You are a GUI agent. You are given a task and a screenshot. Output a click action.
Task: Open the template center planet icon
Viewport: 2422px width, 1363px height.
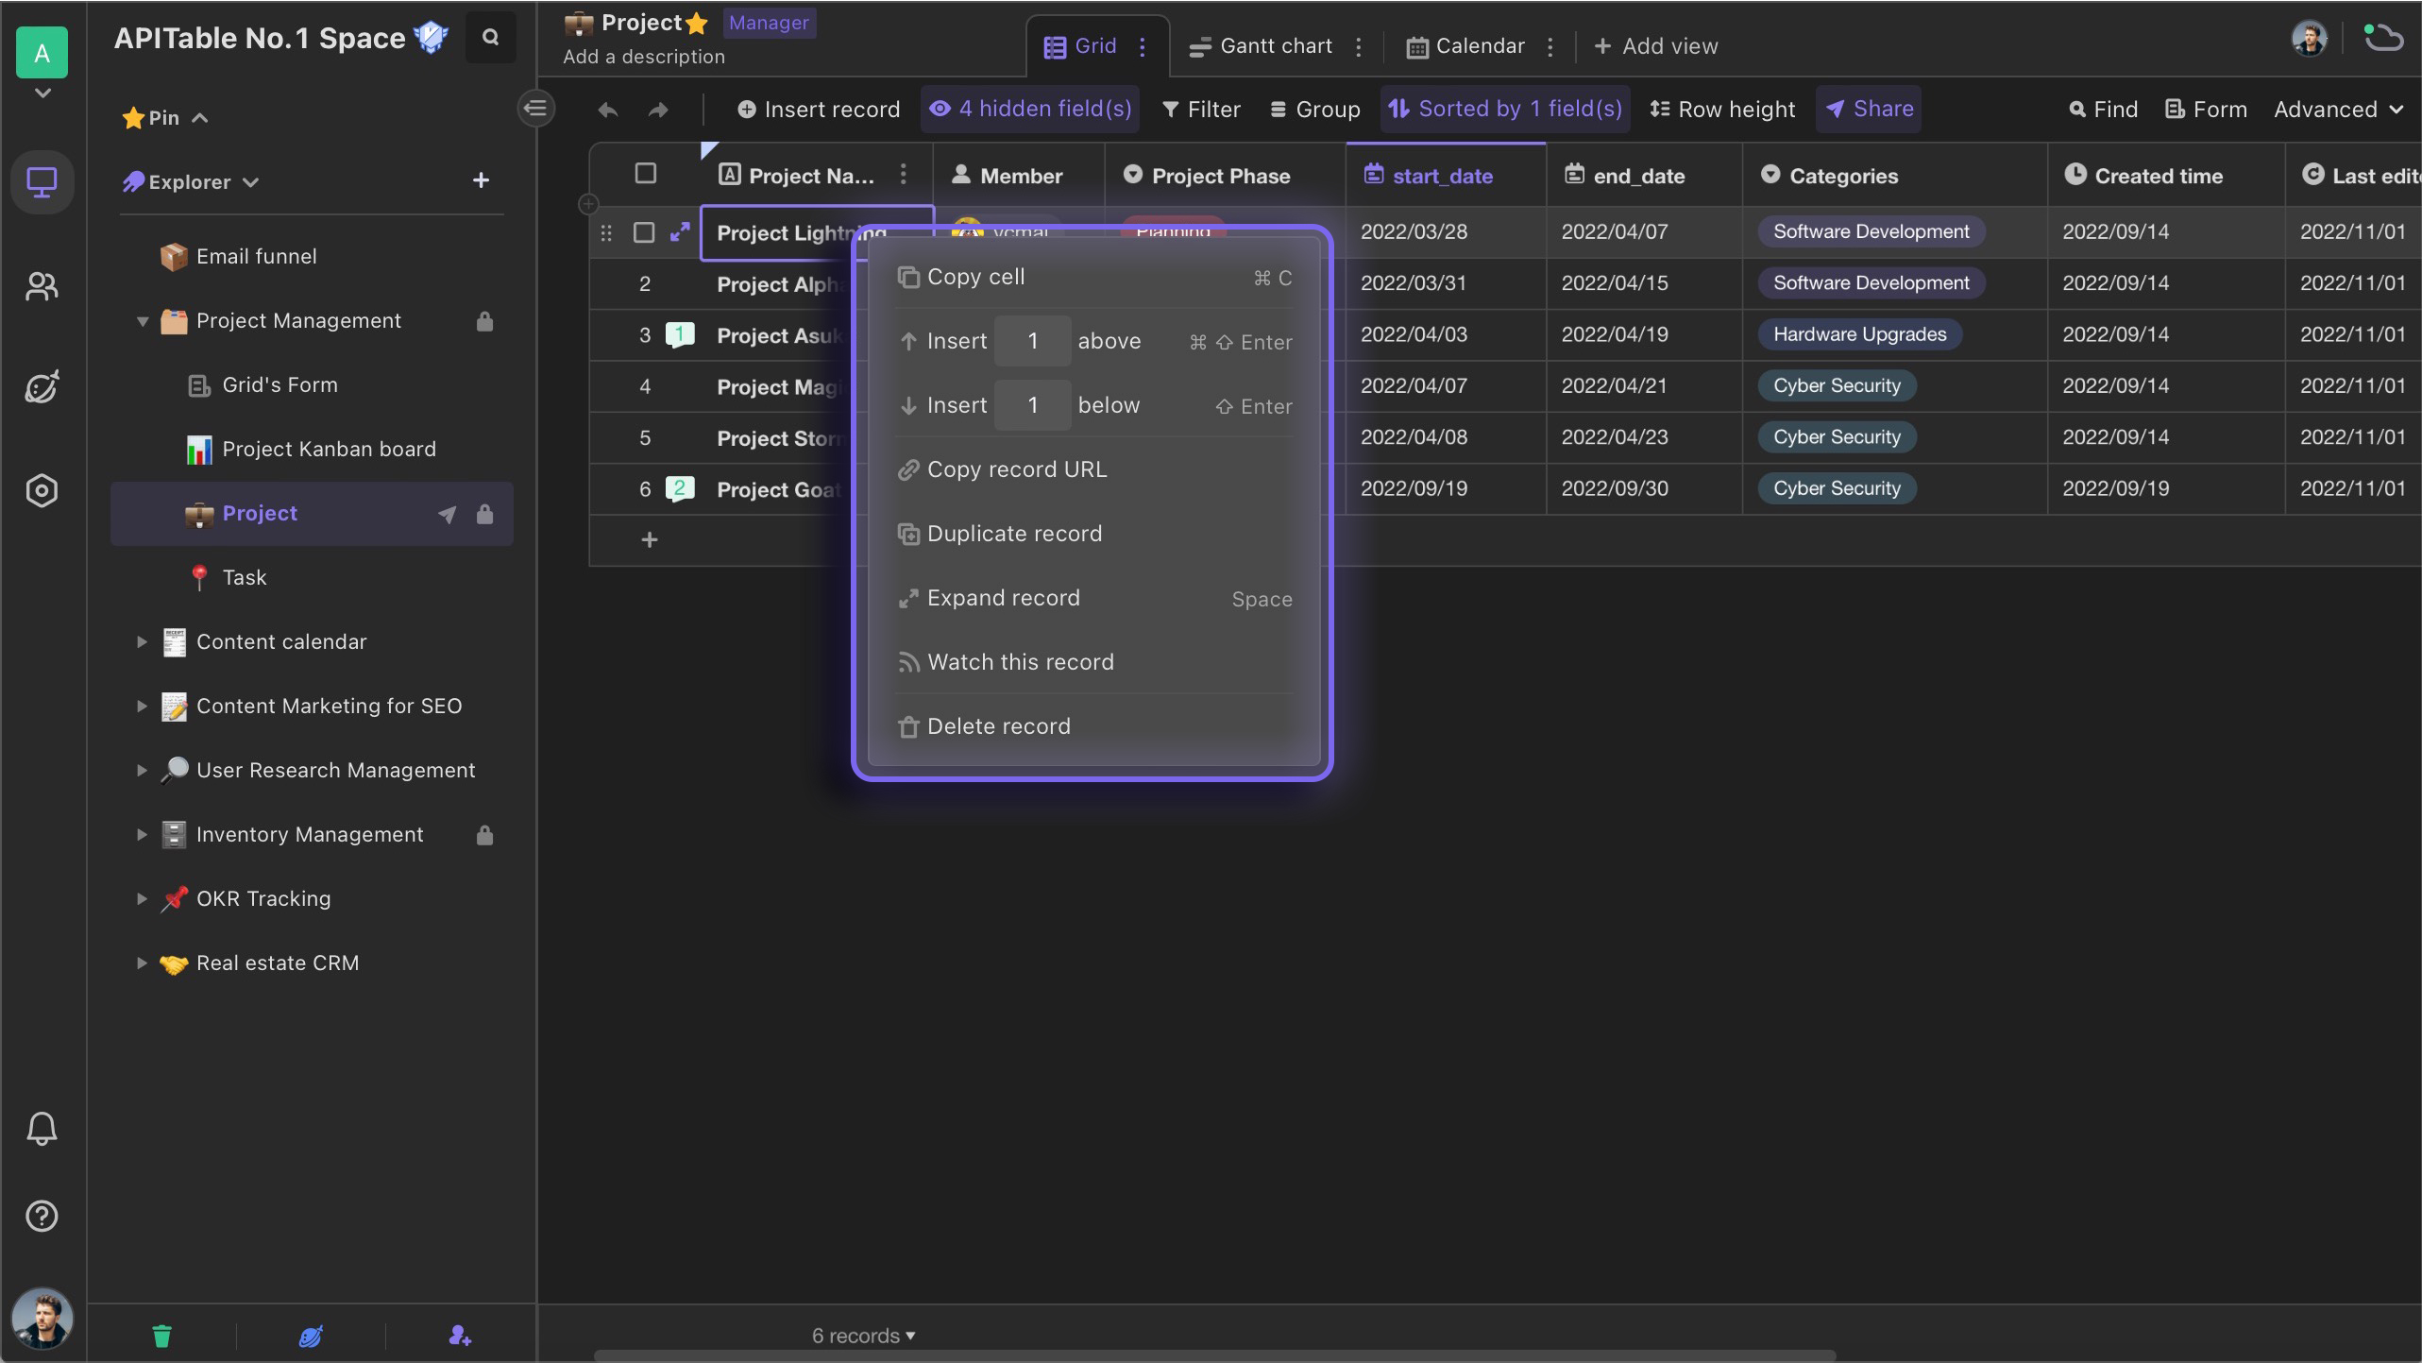pos(42,387)
